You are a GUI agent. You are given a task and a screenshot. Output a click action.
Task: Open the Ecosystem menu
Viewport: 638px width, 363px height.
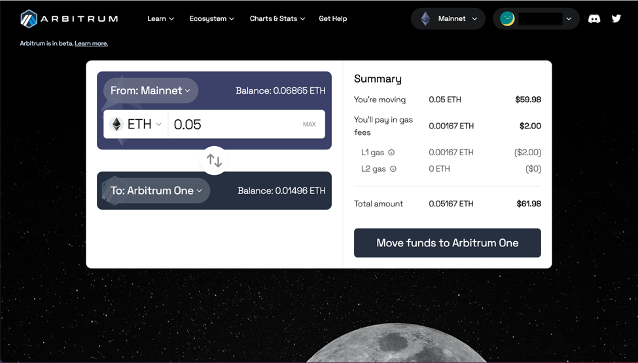pyautogui.click(x=211, y=19)
